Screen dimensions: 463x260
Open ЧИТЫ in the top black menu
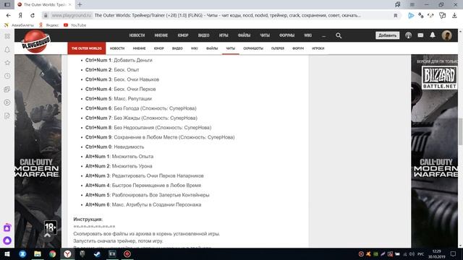pos(265,35)
